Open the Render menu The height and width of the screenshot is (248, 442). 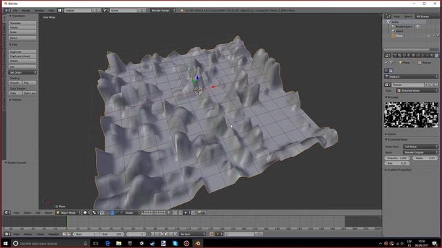pyautogui.click(x=26, y=10)
